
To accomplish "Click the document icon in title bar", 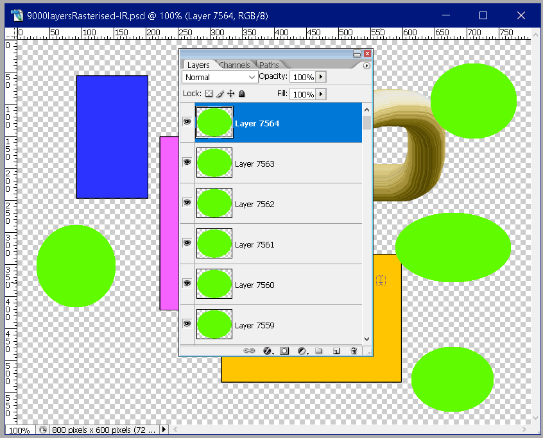I will click(17, 15).
